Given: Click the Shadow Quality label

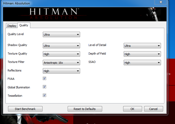Looking at the screenshot, I should coord(17,45).
